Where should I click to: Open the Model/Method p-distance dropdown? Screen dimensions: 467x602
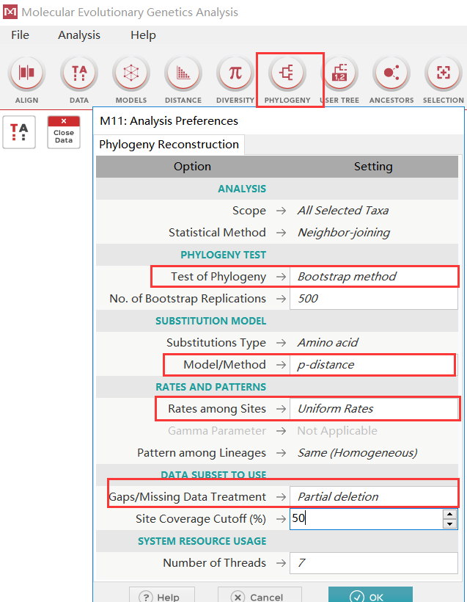pos(374,364)
